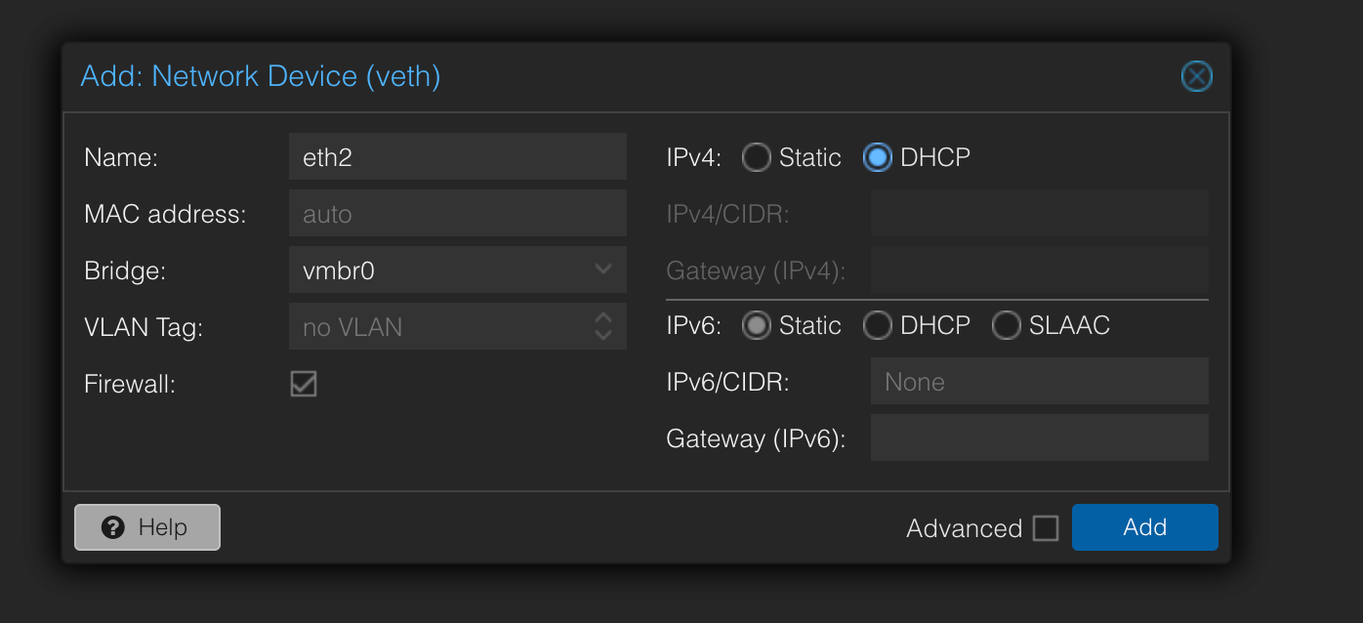Enable the Advanced checkbox

[1046, 528]
